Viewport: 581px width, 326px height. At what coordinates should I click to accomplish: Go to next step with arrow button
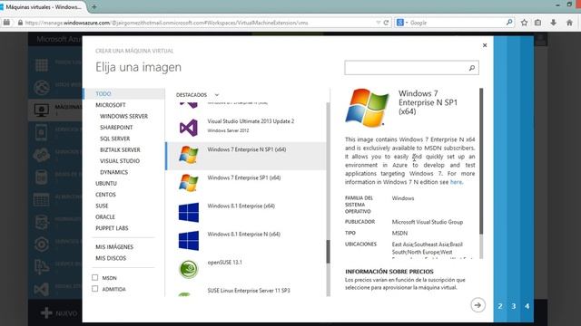(x=478, y=305)
